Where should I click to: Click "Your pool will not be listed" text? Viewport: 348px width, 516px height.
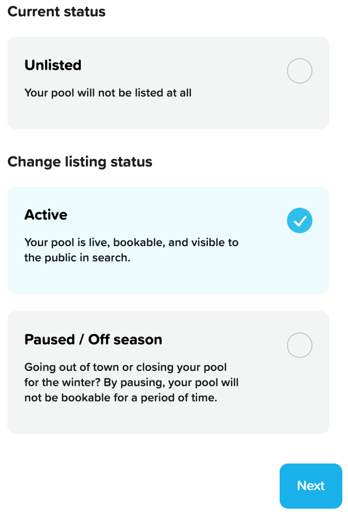108,93
